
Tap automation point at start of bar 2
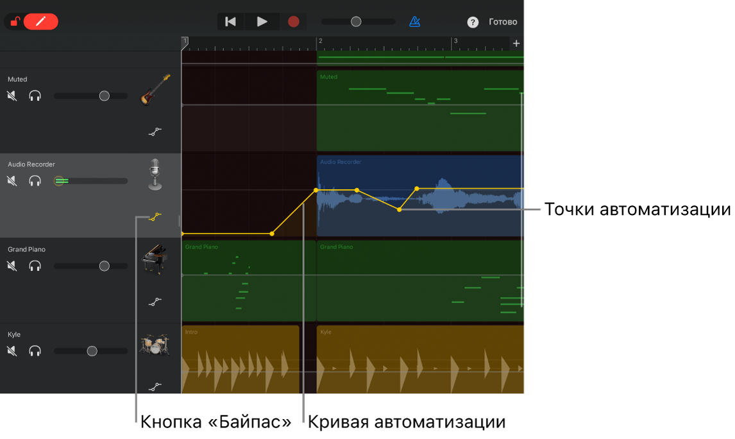click(x=316, y=190)
